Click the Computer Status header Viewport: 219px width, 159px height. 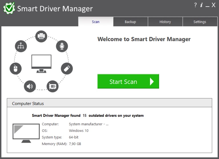[x=109, y=103]
